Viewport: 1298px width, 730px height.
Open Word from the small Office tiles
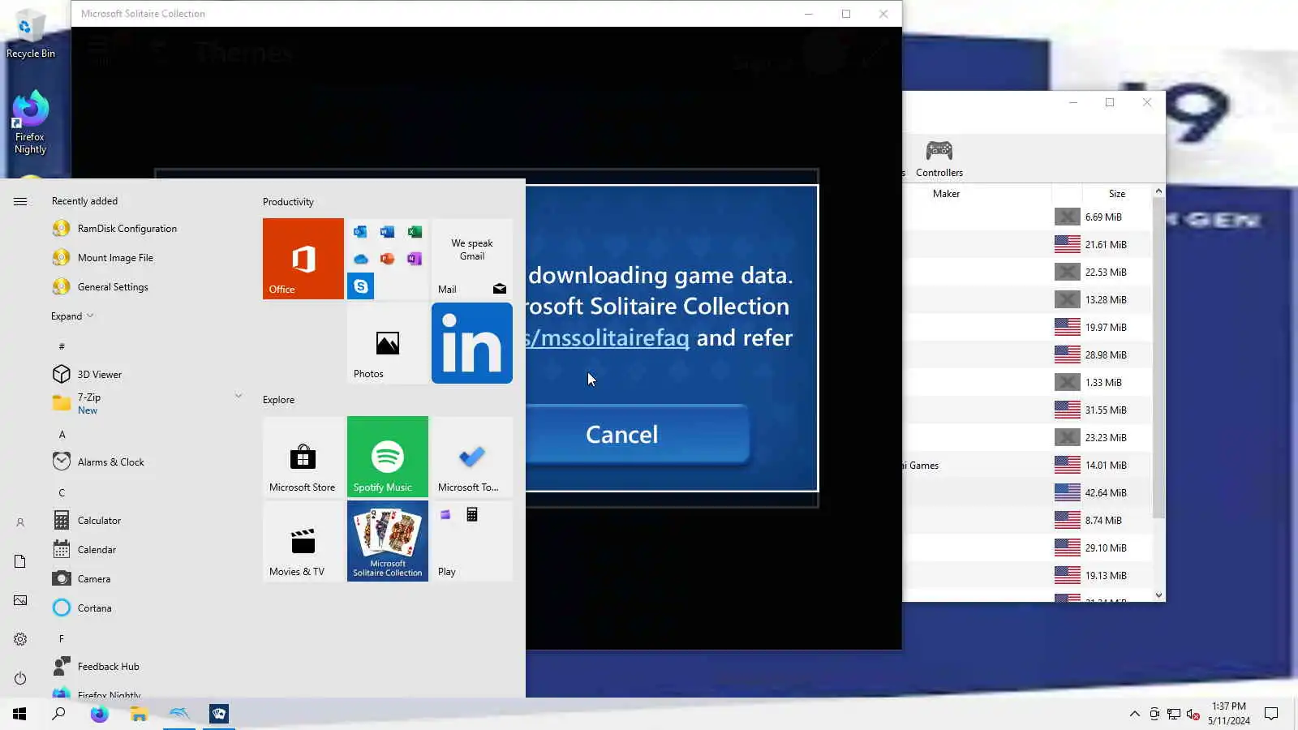click(387, 232)
